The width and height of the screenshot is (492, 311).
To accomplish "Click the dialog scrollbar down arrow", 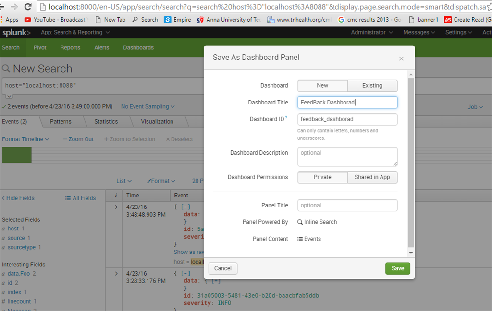I will 411,253.
